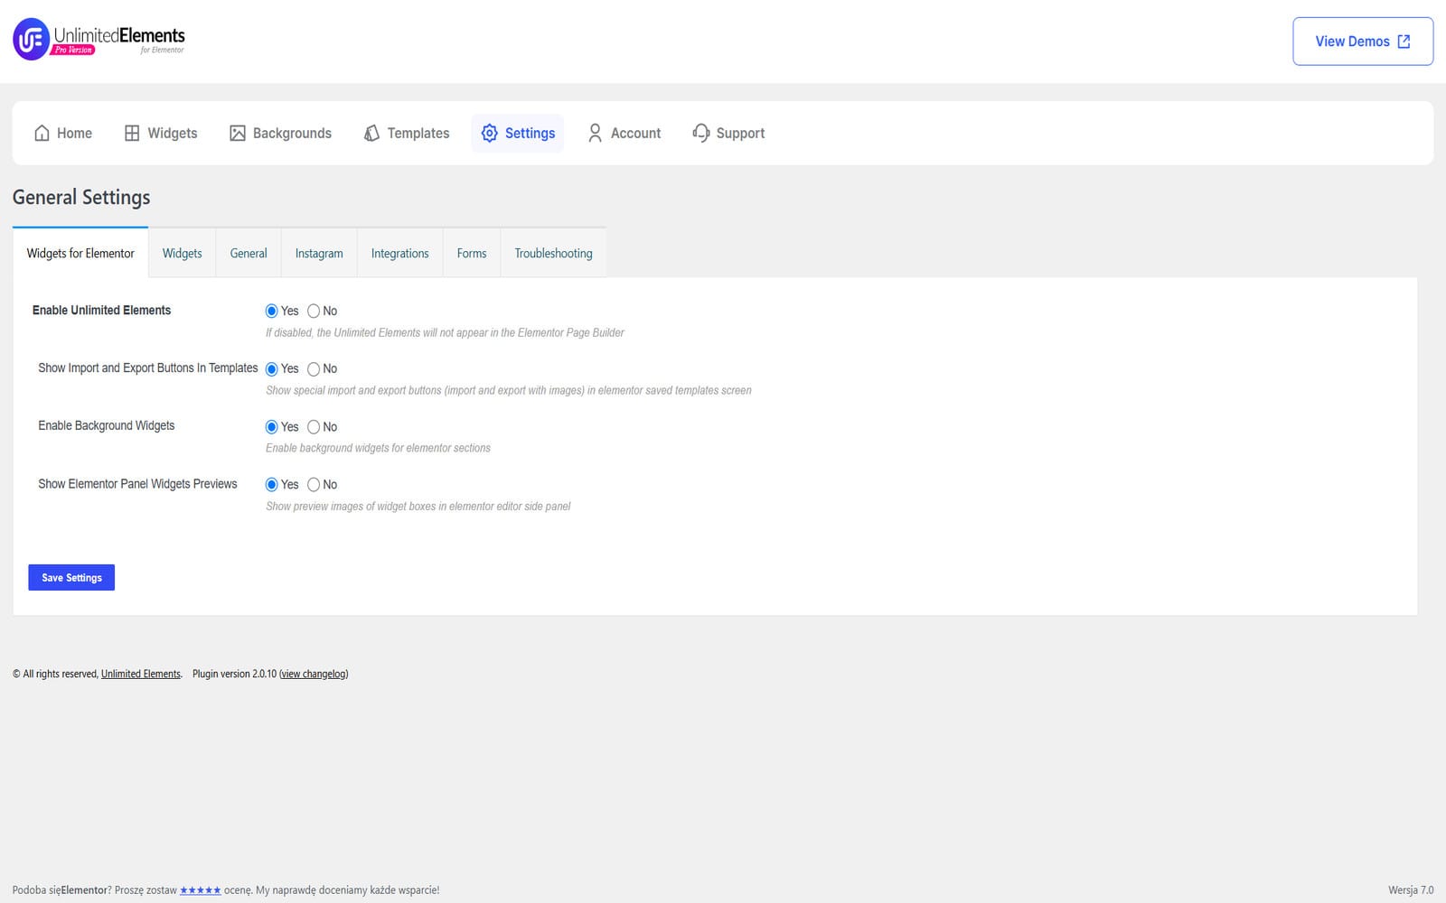Click the Show Elementor Panel Widgets Previews label

coord(137,484)
